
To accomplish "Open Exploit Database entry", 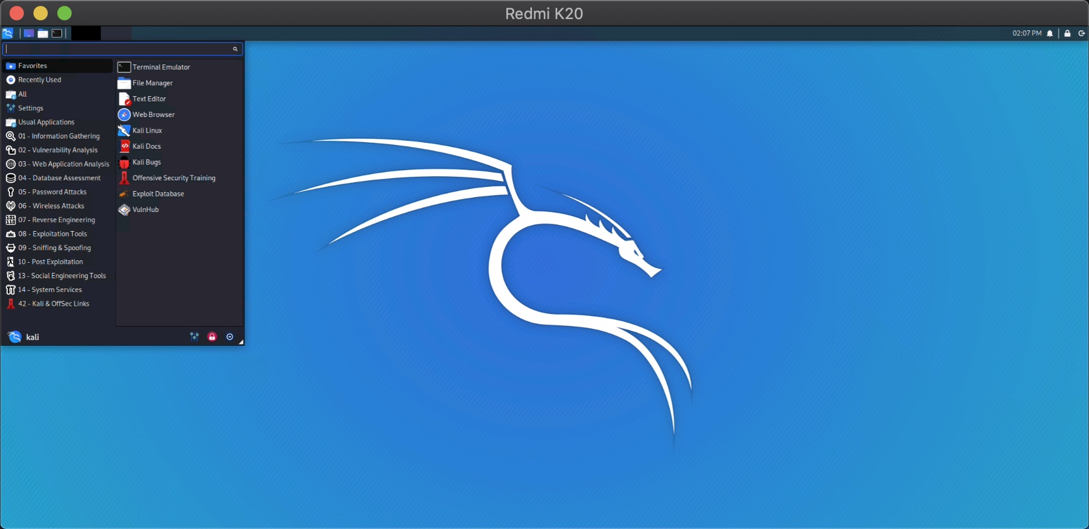I will point(179,193).
